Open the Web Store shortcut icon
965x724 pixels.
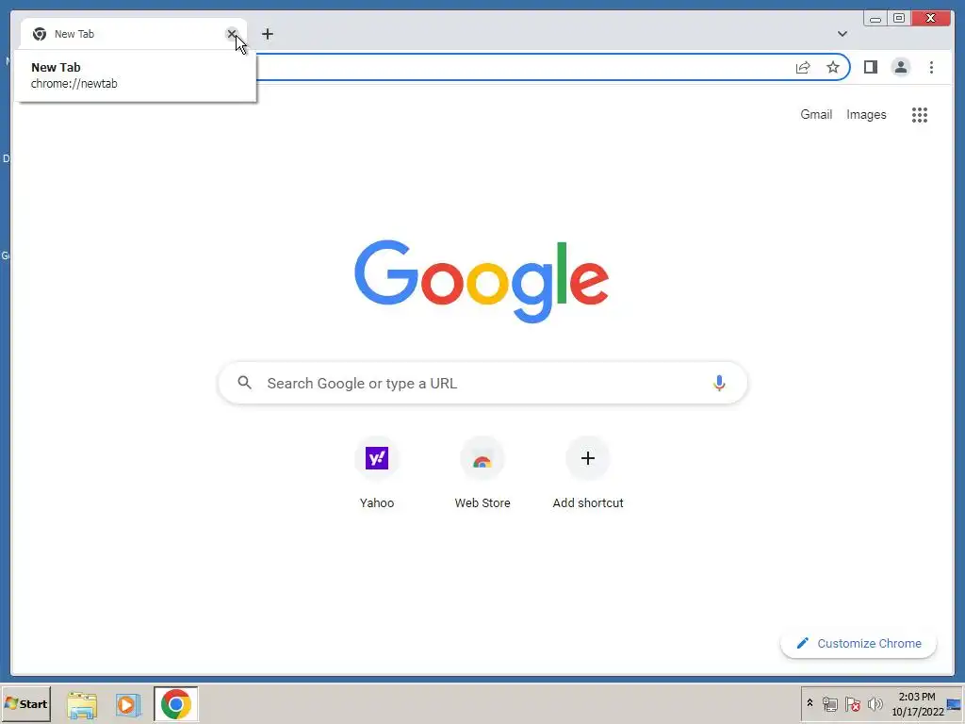point(482,458)
